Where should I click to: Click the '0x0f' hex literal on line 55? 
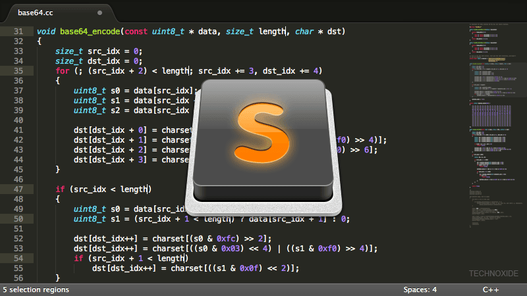pyautogui.click(x=249, y=268)
